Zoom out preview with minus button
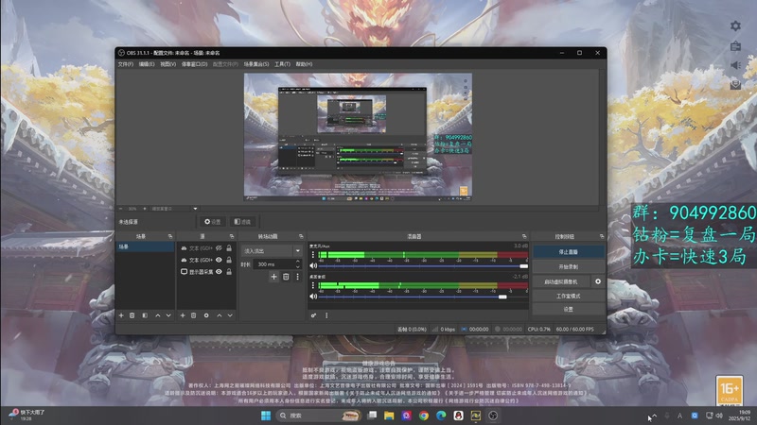The height and width of the screenshot is (425, 757). pos(121,209)
